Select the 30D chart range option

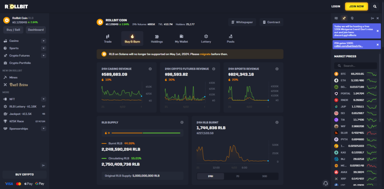[x=264, y=176]
